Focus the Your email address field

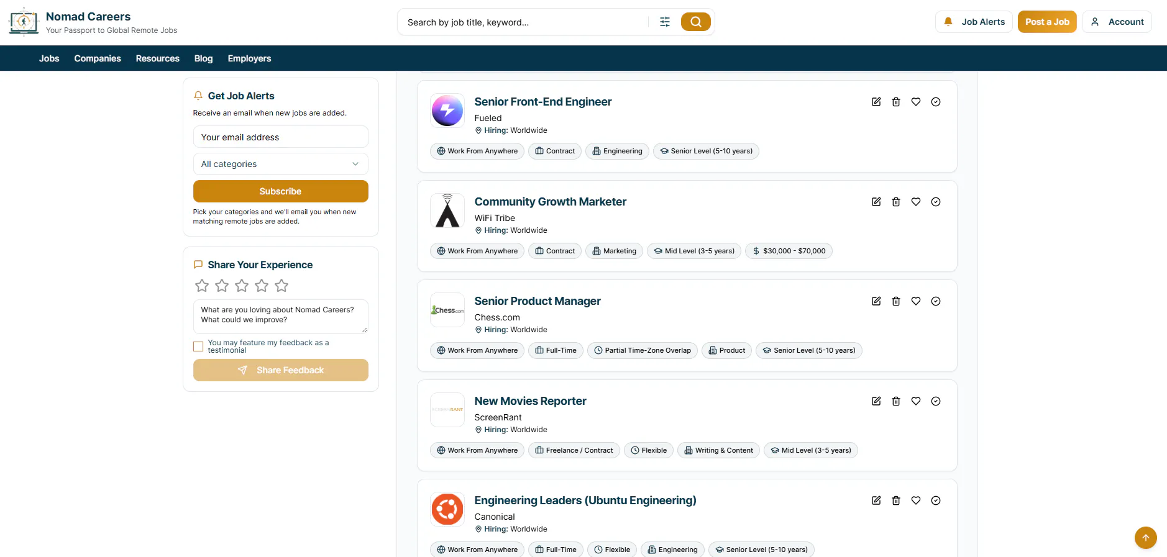point(281,137)
